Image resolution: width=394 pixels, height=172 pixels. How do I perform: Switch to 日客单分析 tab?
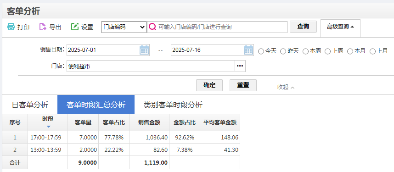point(30,105)
